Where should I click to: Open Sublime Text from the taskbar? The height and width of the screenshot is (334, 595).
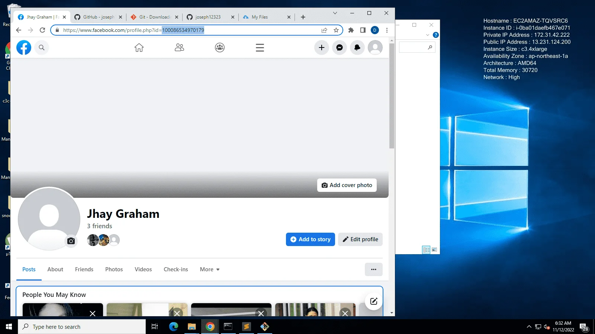coord(246,327)
